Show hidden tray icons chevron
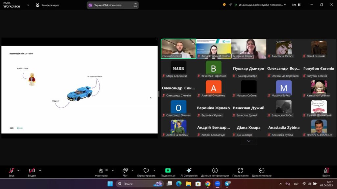This screenshot has height=189, width=337. (x=280, y=184)
